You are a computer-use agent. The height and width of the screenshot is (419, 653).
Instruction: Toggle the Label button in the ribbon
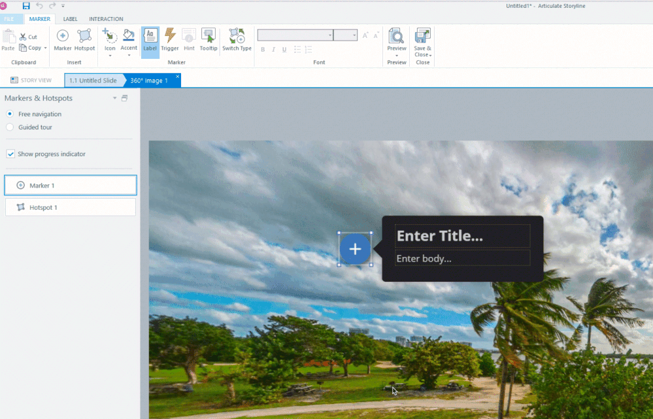(x=150, y=40)
